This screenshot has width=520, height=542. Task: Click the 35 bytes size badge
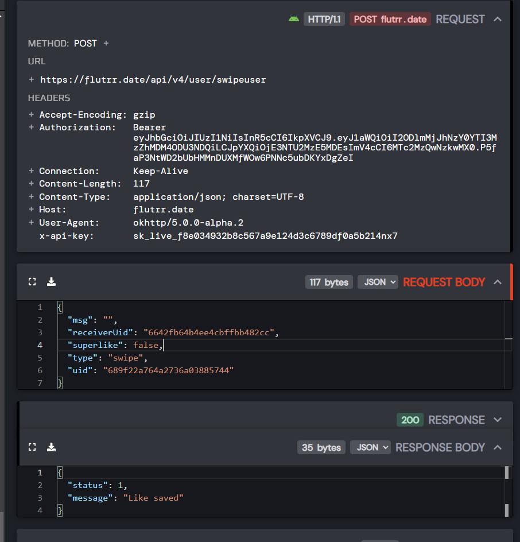321,447
